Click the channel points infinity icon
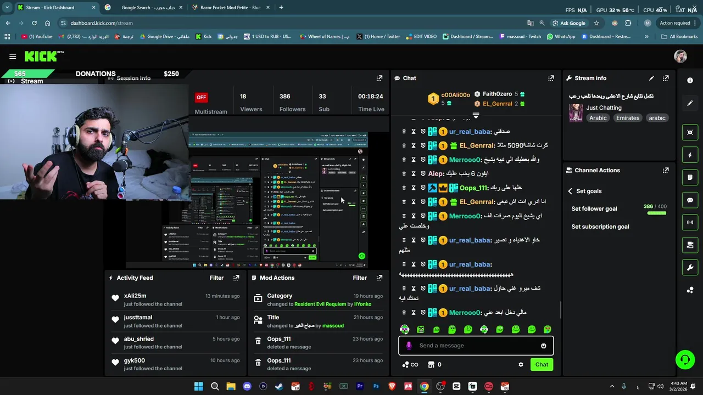The height and width of the screenshot is (395, 703). click(x=410, y=365)
